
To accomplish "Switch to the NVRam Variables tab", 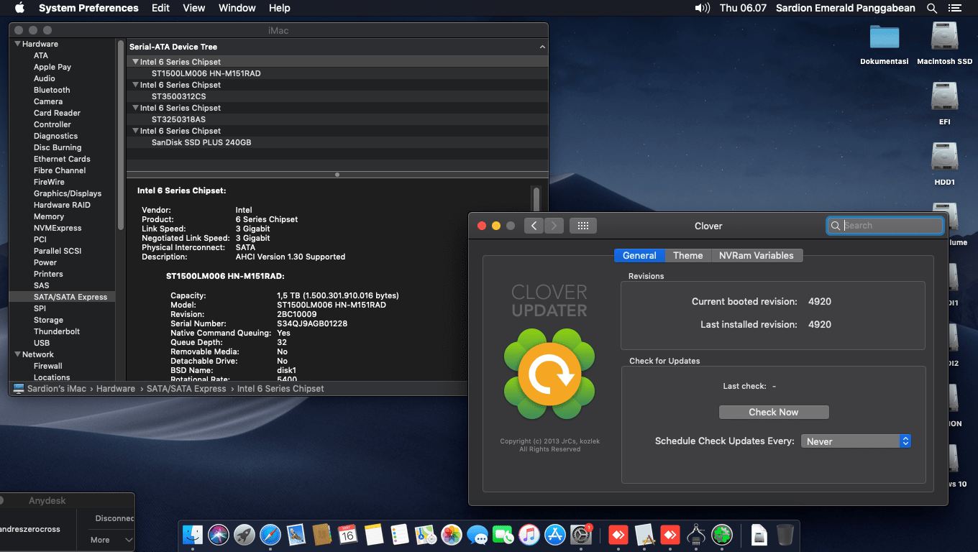I will tap(756, 255).
